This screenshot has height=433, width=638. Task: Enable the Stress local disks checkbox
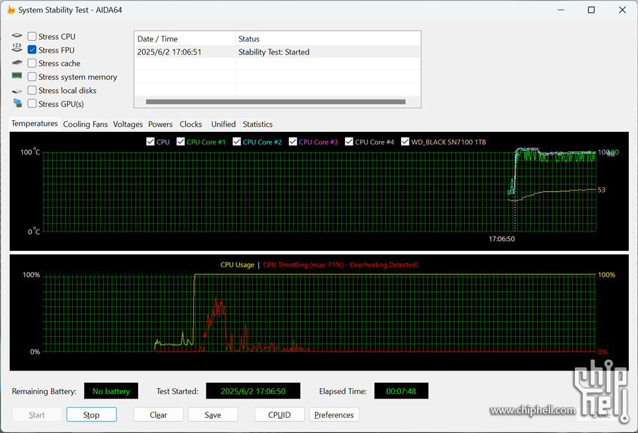tap(32, 90)
